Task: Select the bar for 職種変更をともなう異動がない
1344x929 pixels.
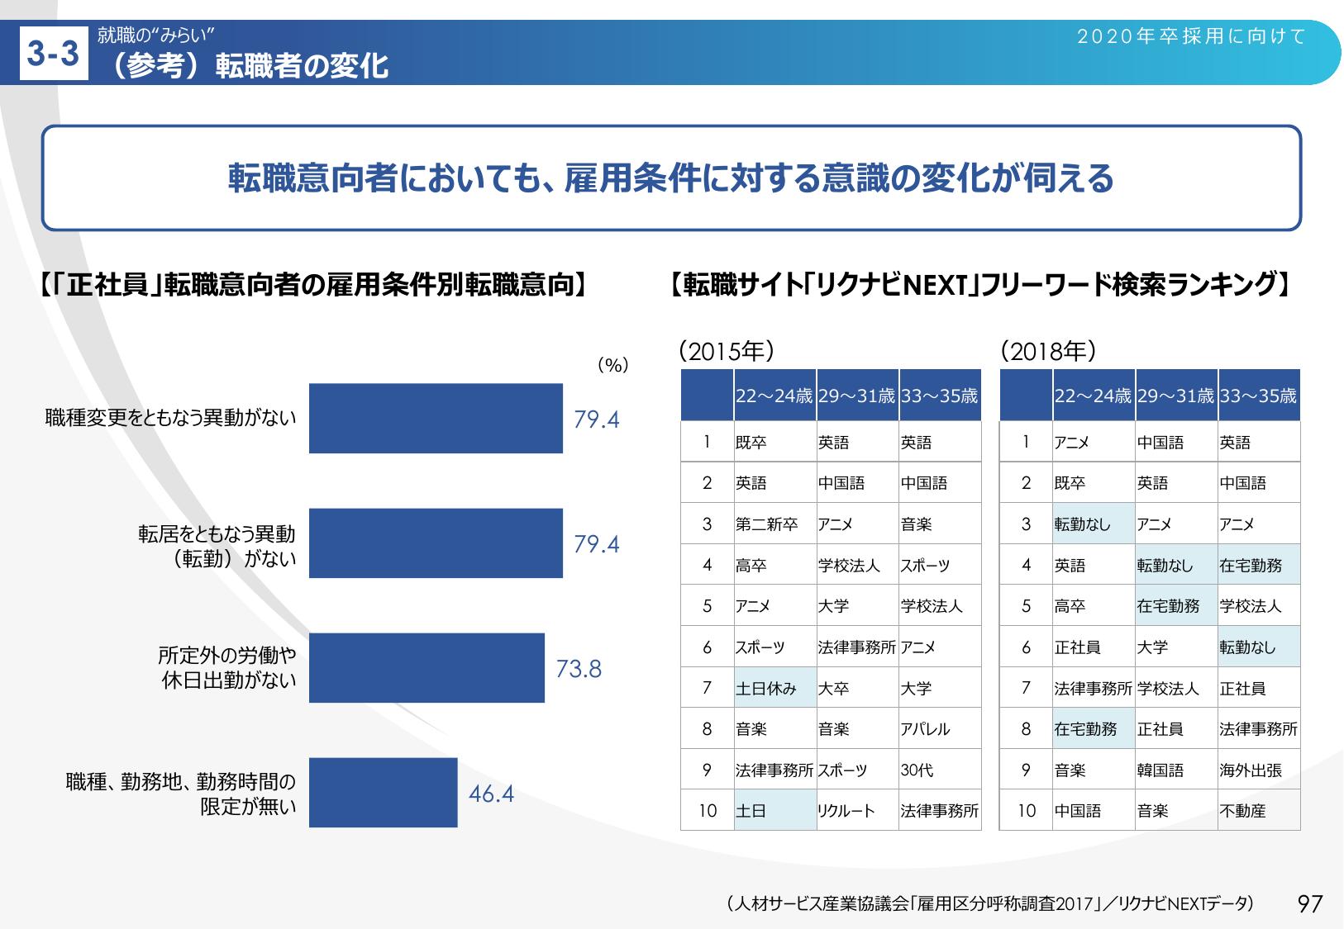Action: point(436,419)
